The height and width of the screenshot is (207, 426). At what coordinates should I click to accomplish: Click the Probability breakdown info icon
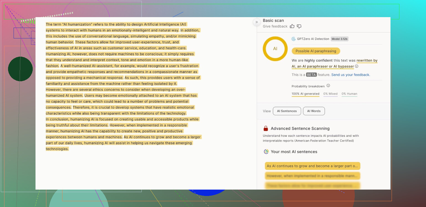pyautogui.click(x=328, y=86)
